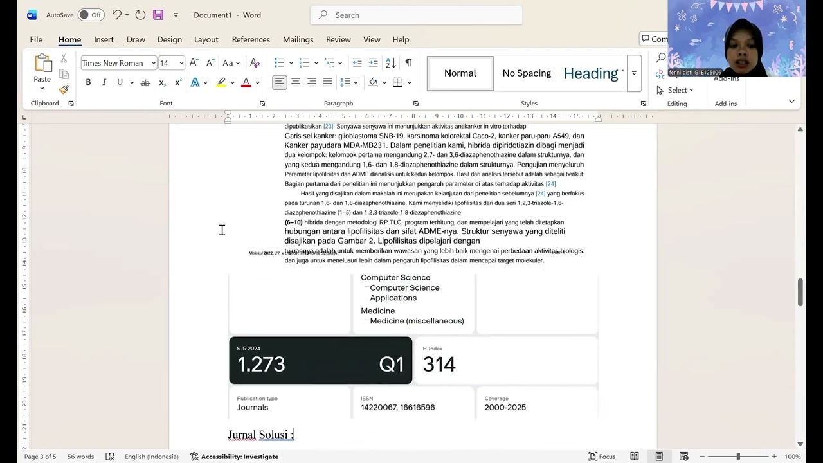The image size is (823, 463).
Task: Decrease font size with the smaller A icon
Action: click(x=210, y=63)
